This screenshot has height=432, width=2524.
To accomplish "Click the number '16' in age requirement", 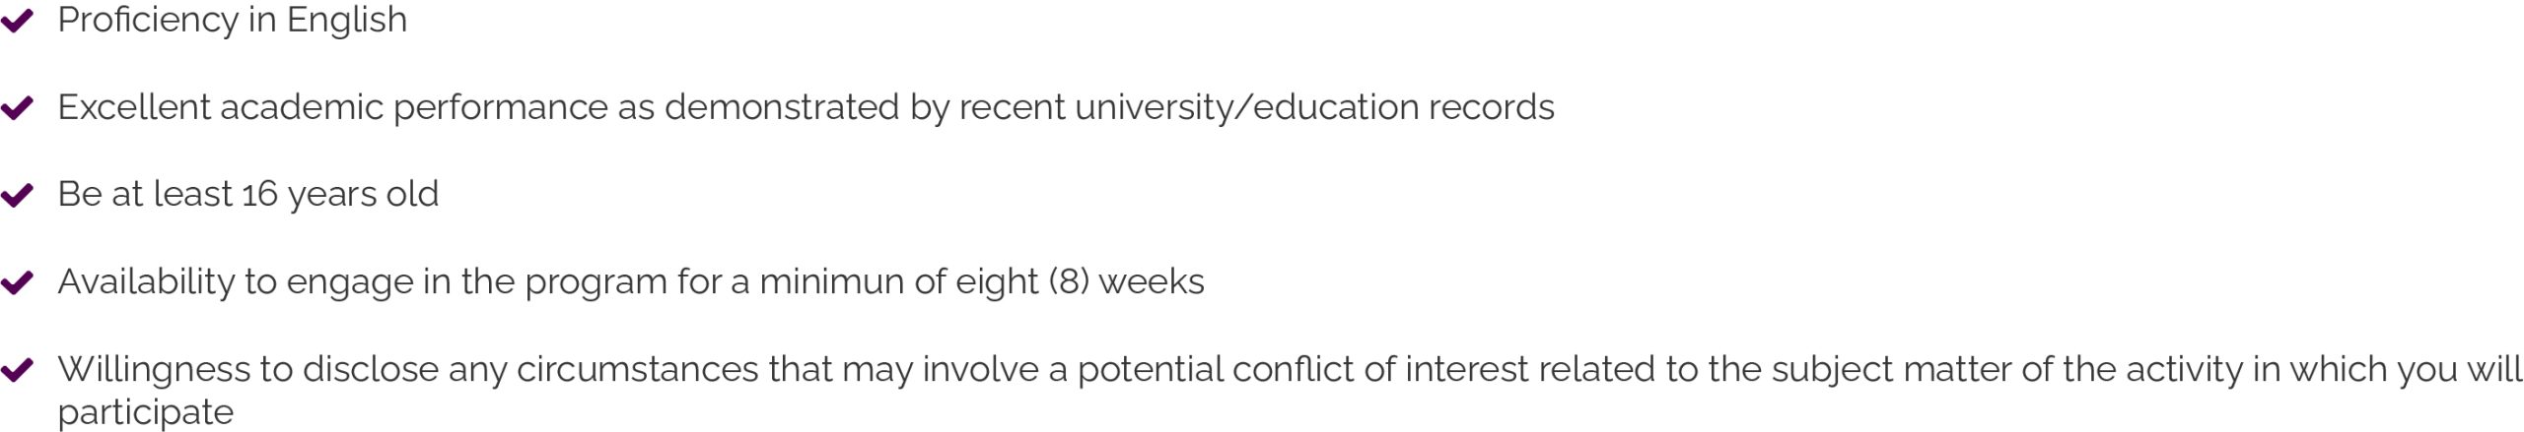I will click(260, 195).
